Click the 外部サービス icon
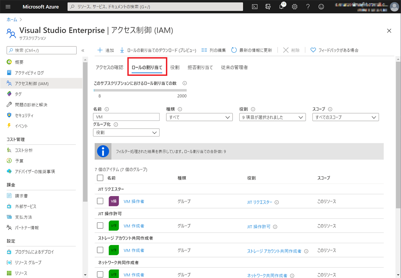 (x=9, y=206)
